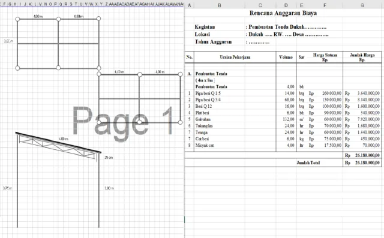Click the 'Volume' table header
Image resolution: width=384 pixels, height=238 pixels.
(286, 57)
